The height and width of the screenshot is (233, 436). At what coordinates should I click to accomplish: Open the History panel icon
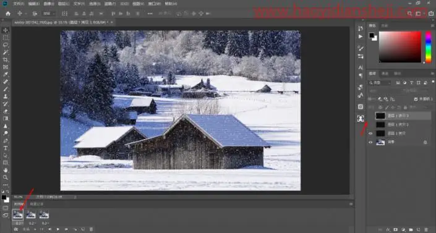(x=361, y=28)
